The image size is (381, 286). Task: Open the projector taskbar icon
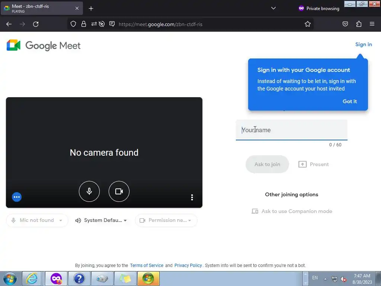102,279
